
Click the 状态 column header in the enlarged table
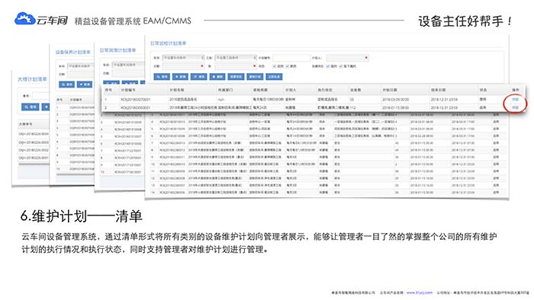[483, 90]
